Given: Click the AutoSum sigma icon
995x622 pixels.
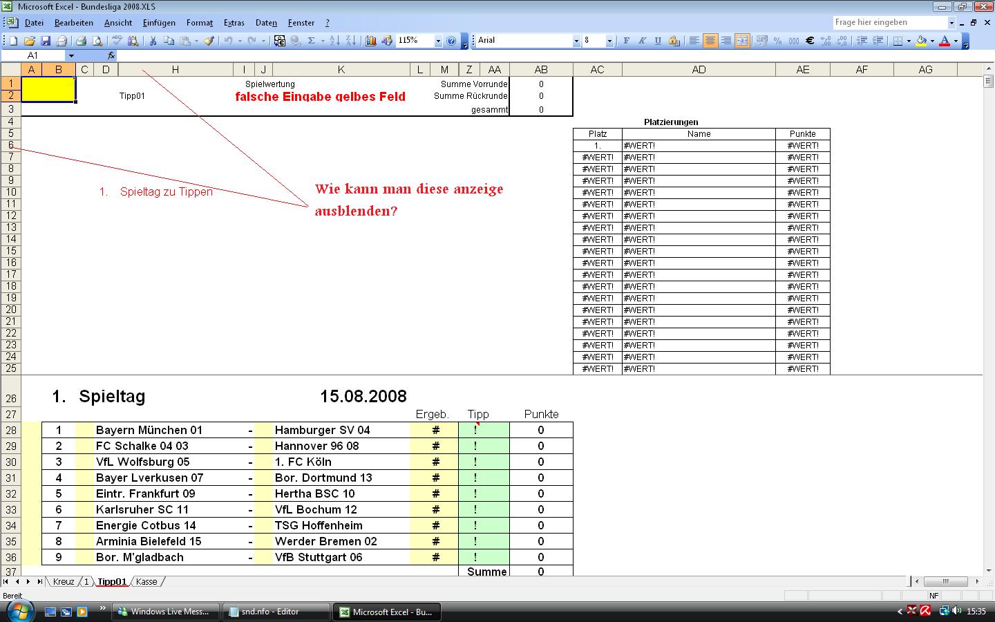Looking at the screenshot, I should coord(311,41).
